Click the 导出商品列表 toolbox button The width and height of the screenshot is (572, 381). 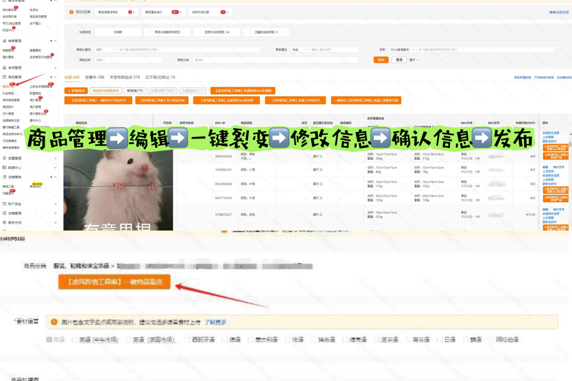[x=162, y=101]
